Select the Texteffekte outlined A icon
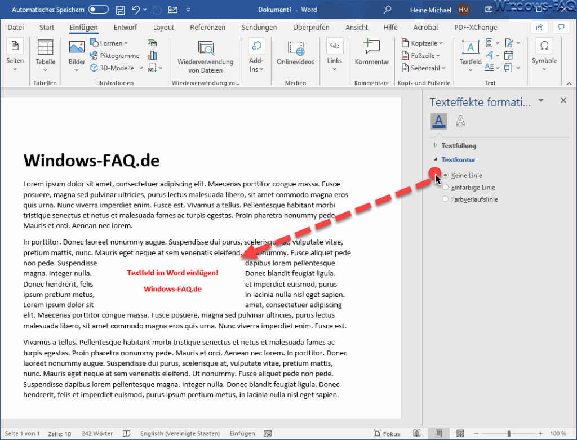Viewport: 577px width, 440px height. (x=460, y=121)
